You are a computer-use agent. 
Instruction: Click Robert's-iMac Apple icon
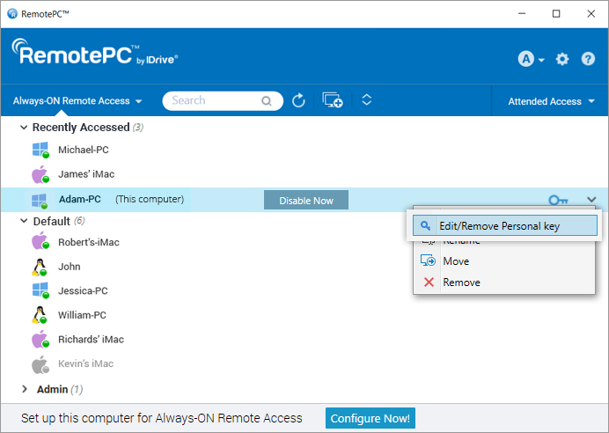40,241
